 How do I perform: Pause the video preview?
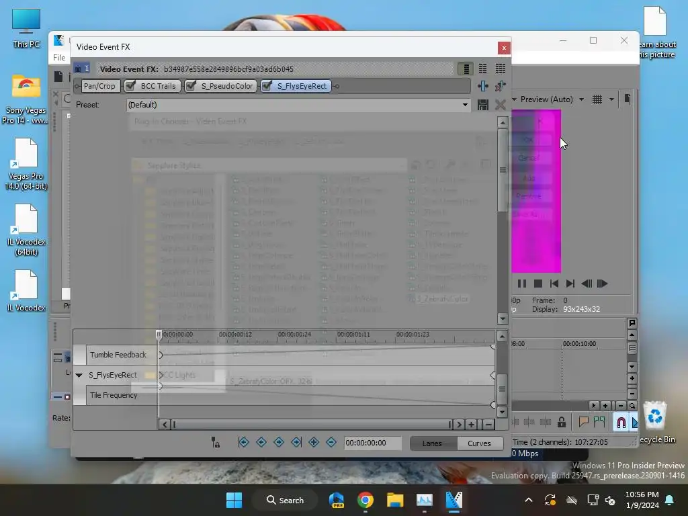point(521,284)
